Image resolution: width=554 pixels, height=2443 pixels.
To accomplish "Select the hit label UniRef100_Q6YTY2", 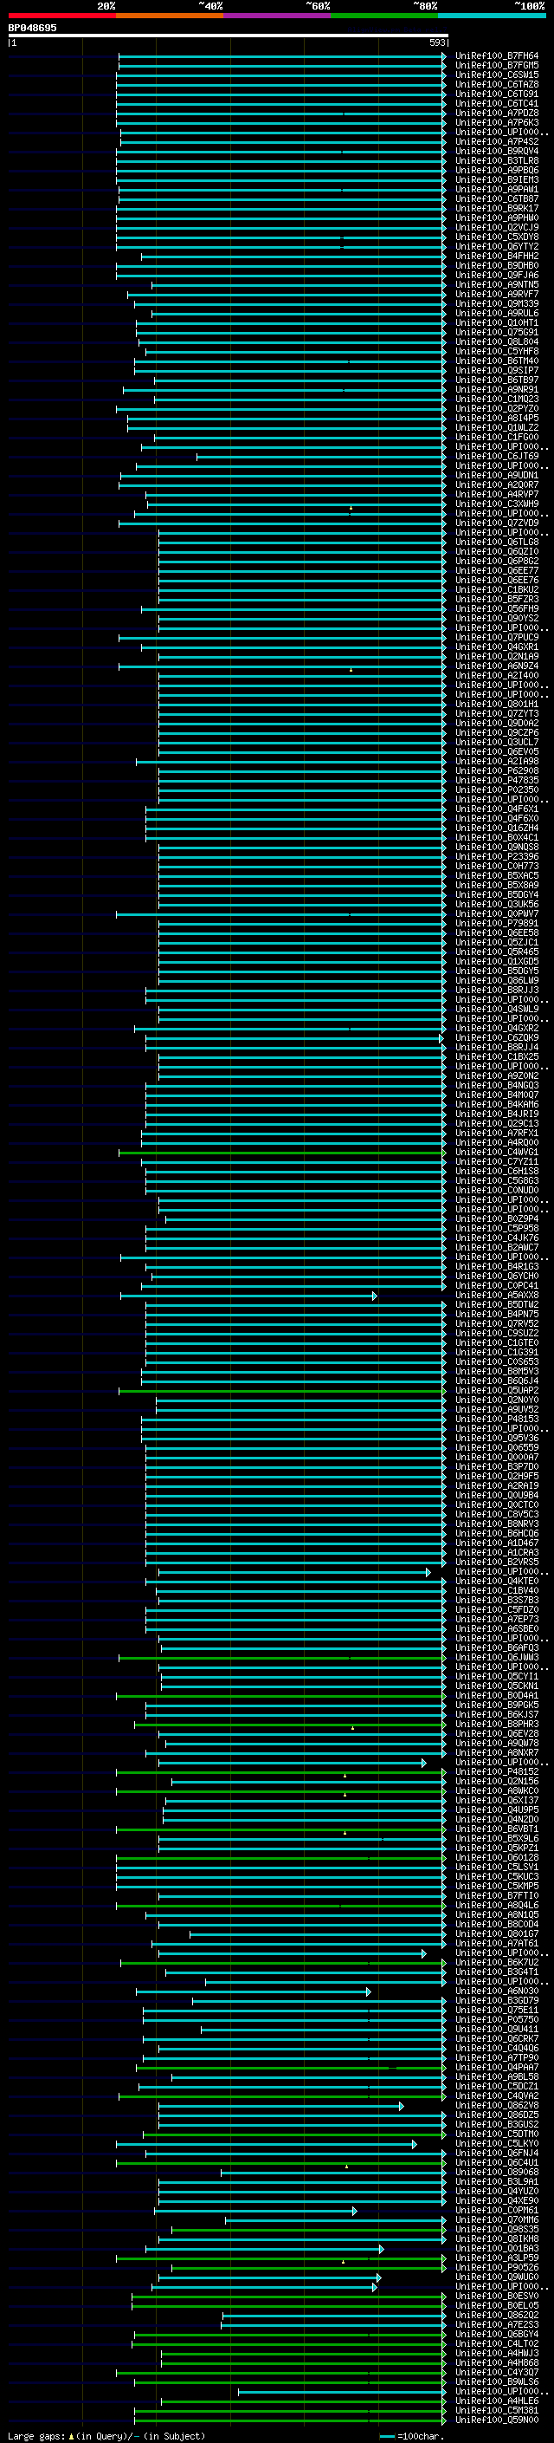I will 497,247.
